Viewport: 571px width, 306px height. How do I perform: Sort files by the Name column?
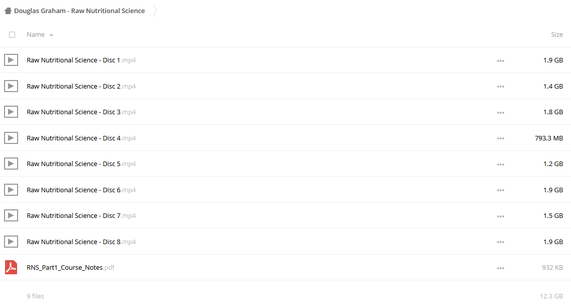click(36, 34)
